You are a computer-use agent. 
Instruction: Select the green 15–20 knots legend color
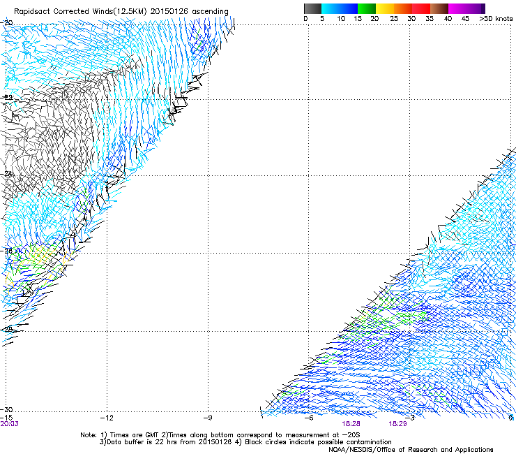pos(367,8)
